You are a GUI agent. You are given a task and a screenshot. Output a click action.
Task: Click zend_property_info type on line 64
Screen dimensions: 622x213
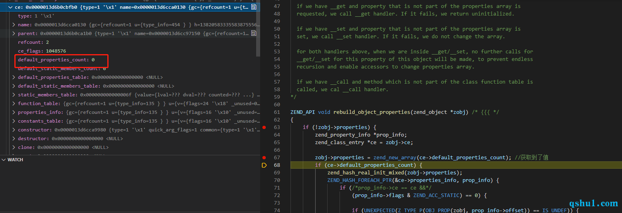click(343, 135)
